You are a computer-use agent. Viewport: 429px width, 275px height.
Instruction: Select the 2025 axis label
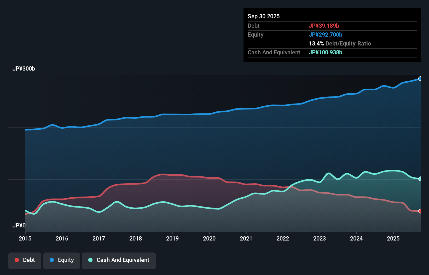click(393, 238)
